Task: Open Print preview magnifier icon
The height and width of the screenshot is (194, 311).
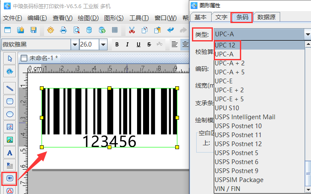Action: point(76,30)
